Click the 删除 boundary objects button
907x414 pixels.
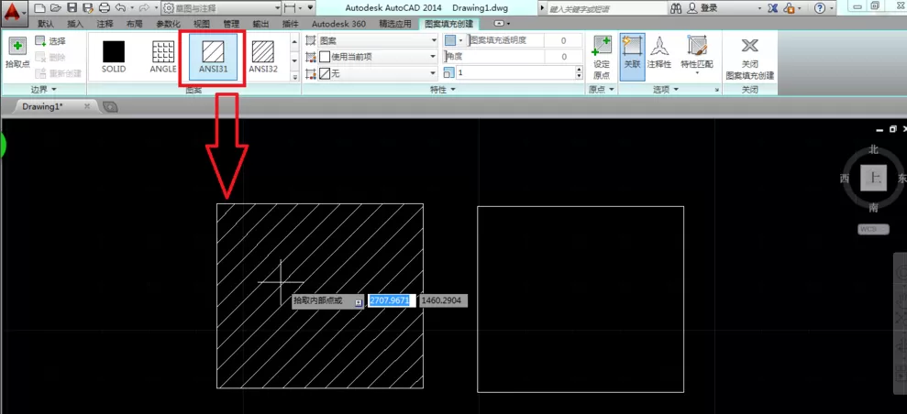[51, 58]
